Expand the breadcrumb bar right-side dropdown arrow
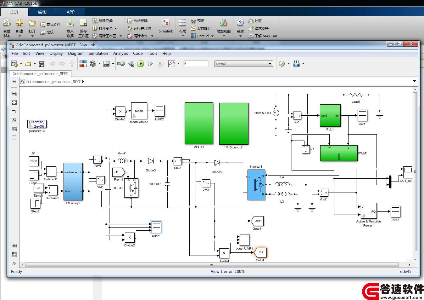 [x=415, y=81]
